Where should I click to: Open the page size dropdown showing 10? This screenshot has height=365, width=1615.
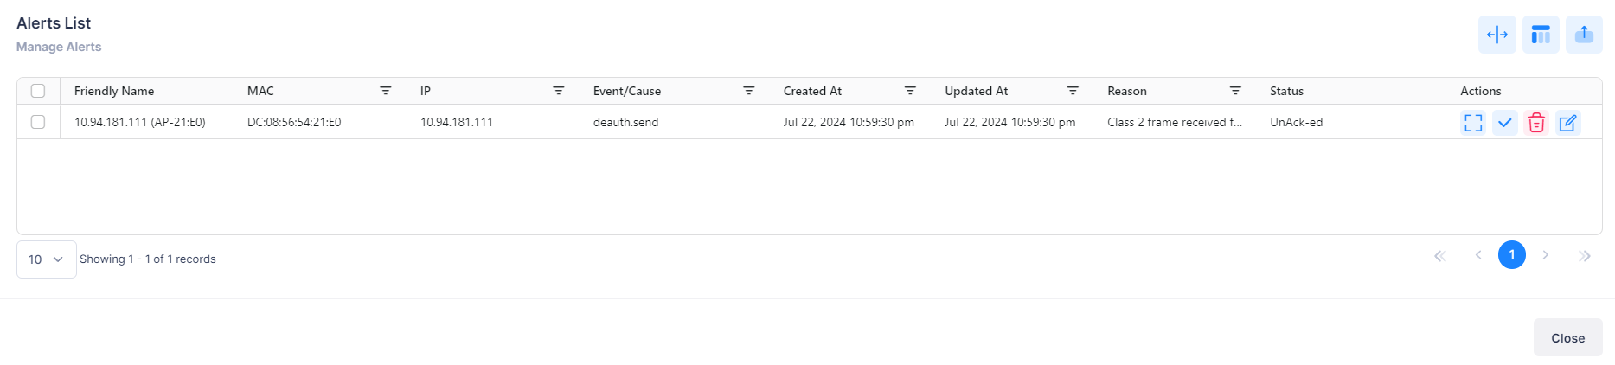[47, 259]
